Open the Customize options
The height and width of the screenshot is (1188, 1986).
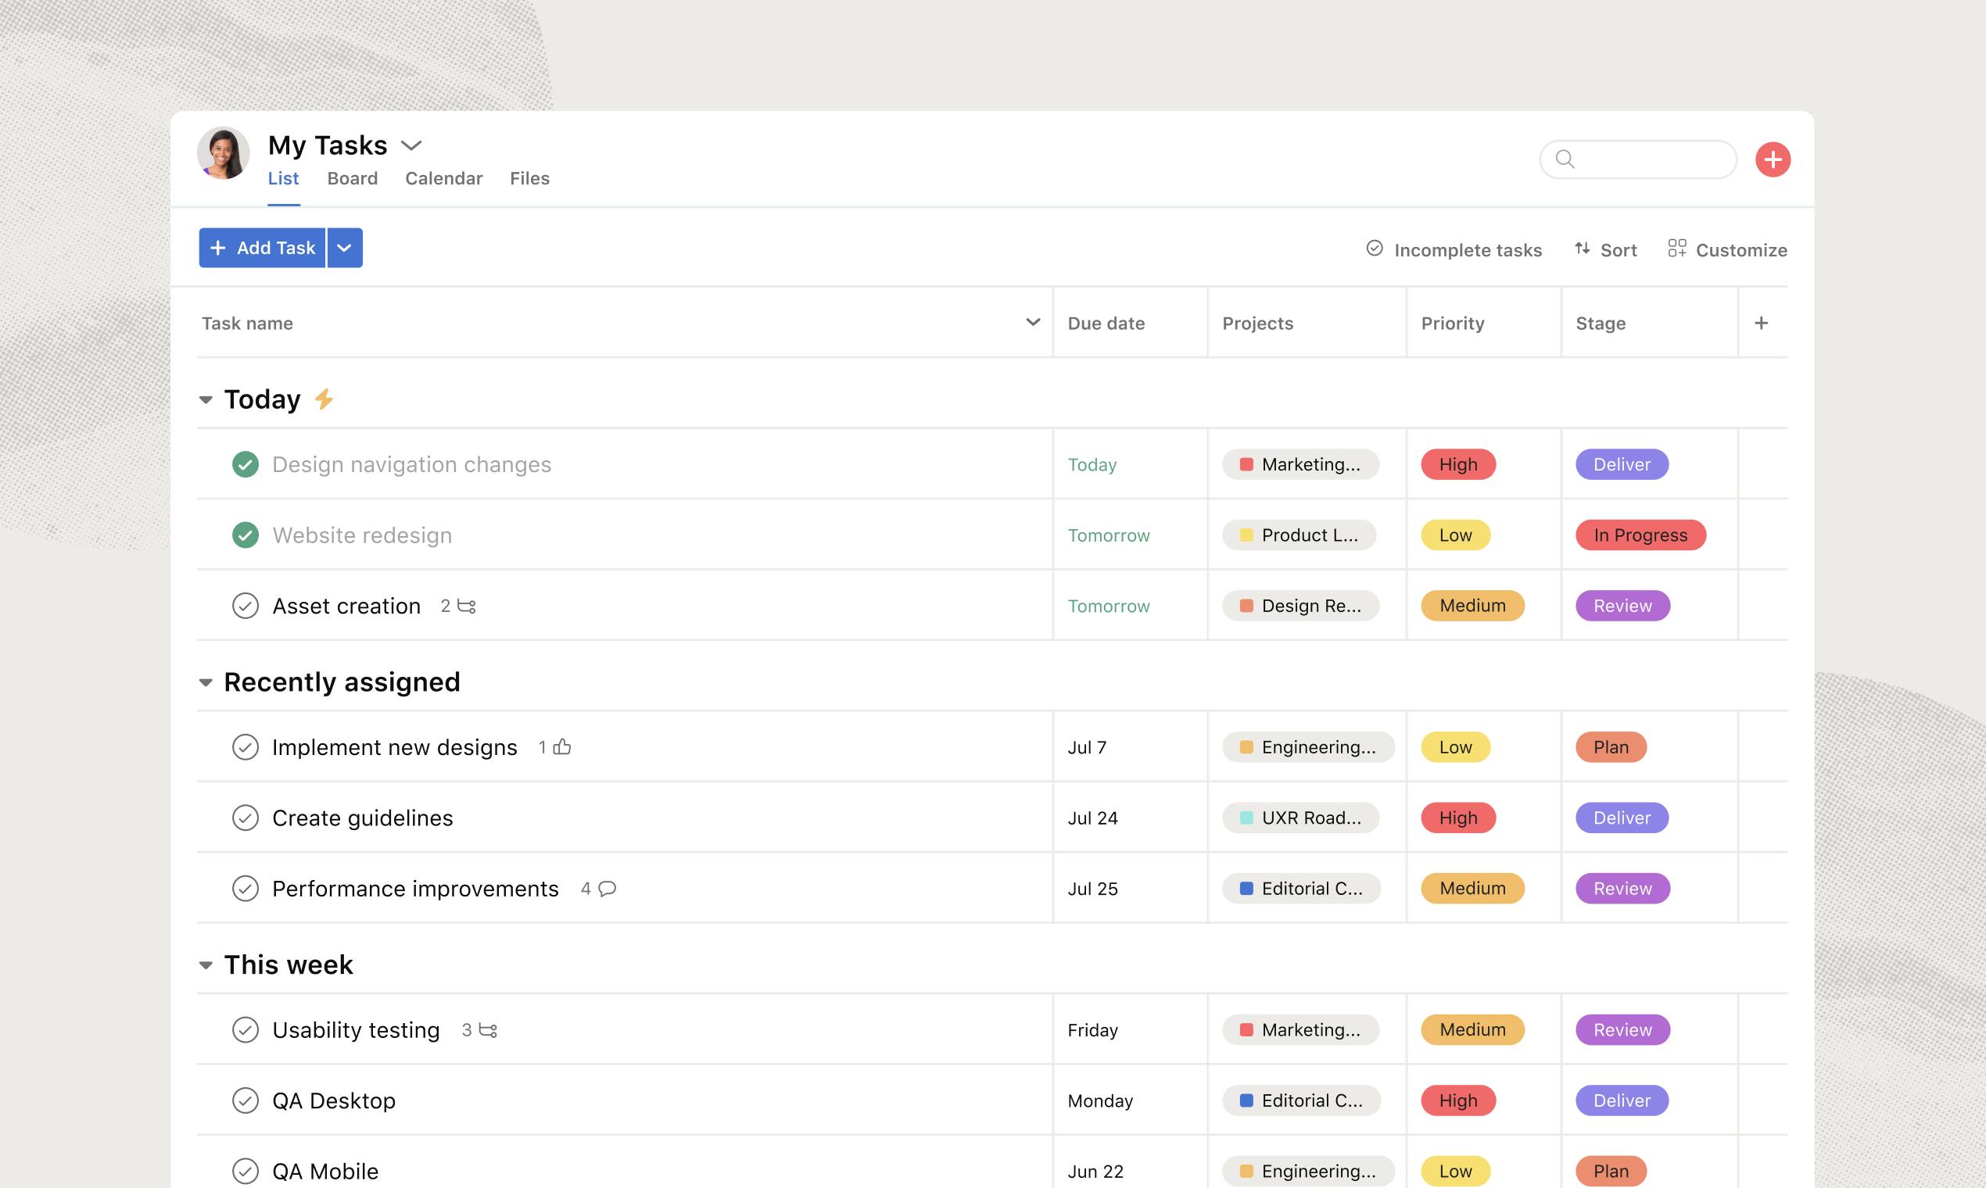(1727, 250)
